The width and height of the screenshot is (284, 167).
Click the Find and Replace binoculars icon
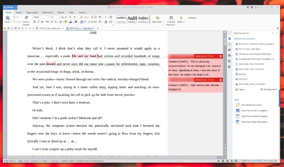tap(171, 18)
